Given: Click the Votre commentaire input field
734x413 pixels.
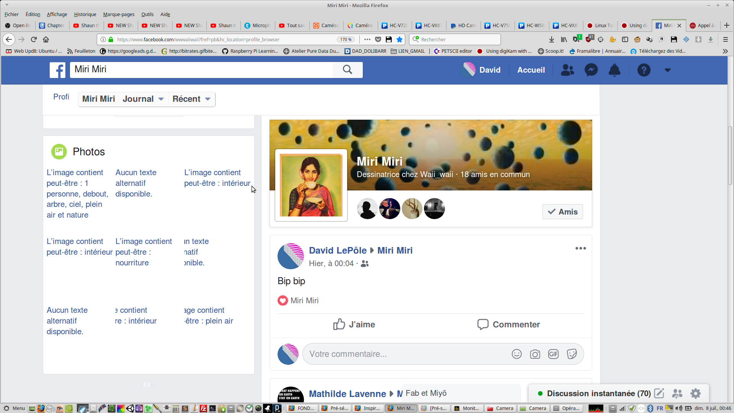Looking at the screenshot, I should tap(405, 354).
